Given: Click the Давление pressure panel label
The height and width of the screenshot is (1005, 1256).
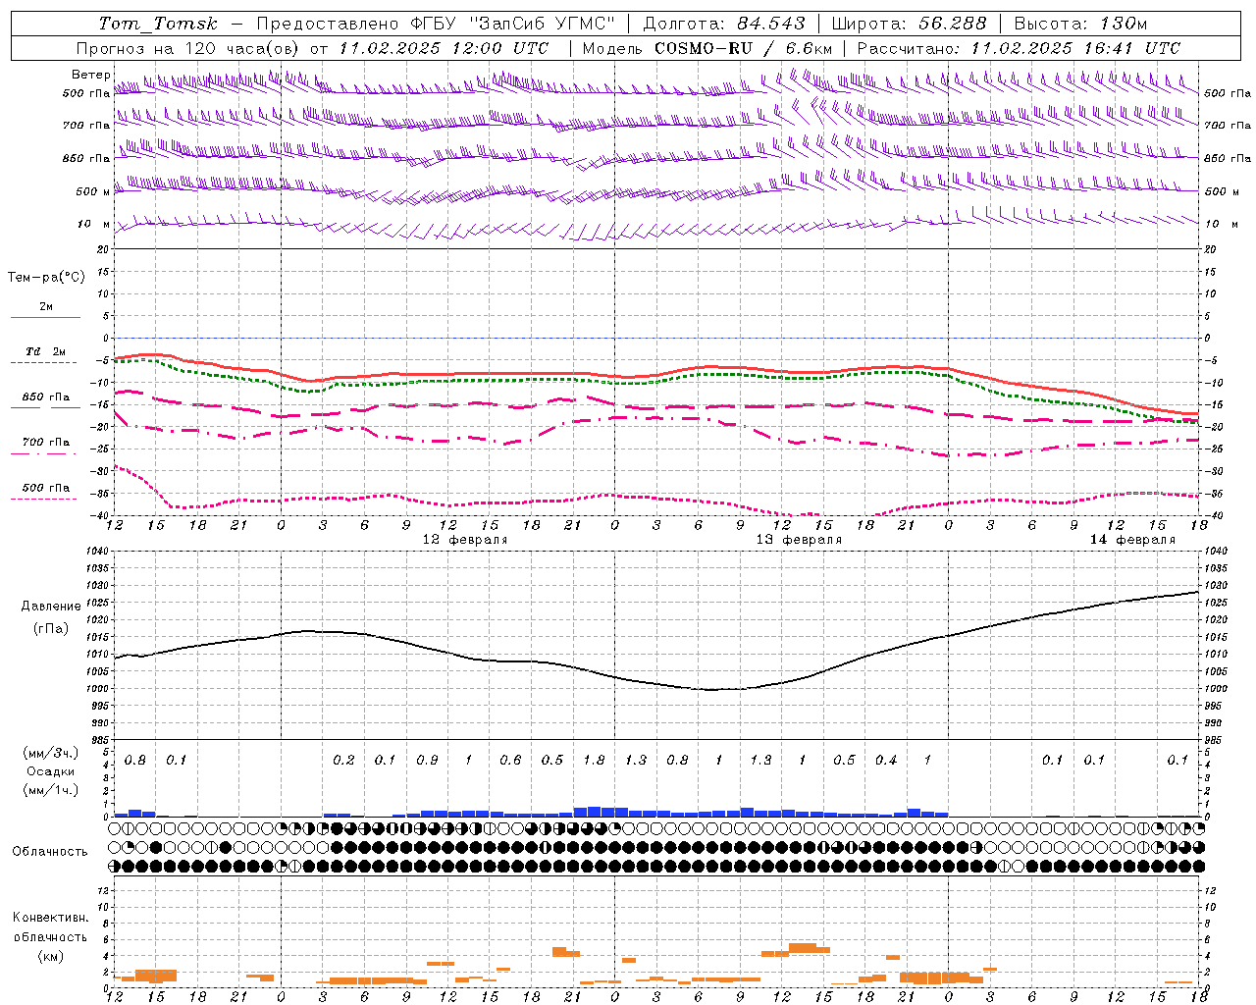Looking at the screenshot, I should pos(51,607).
